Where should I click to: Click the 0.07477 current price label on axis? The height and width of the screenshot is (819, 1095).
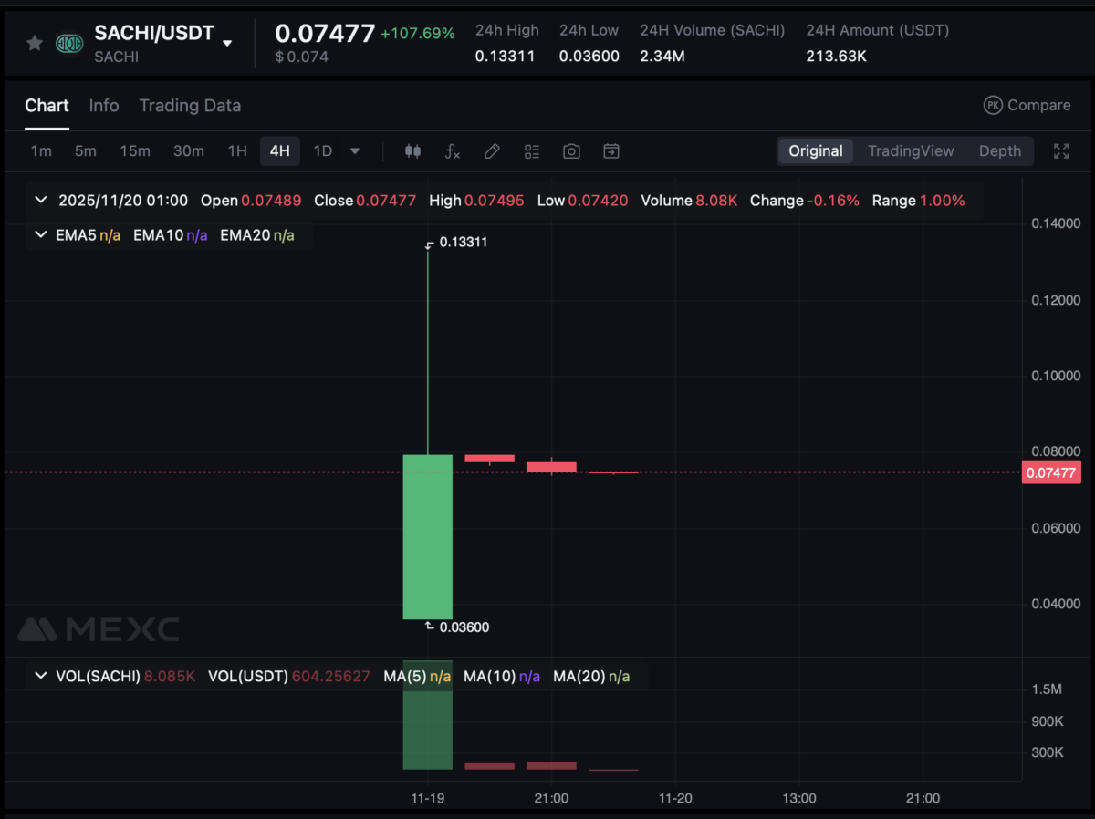coord(1051,472)
